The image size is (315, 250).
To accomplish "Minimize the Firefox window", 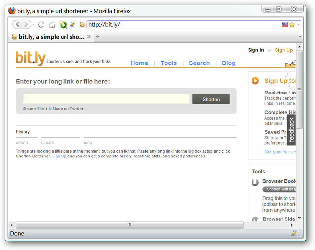I will click(x=268, y=9).
